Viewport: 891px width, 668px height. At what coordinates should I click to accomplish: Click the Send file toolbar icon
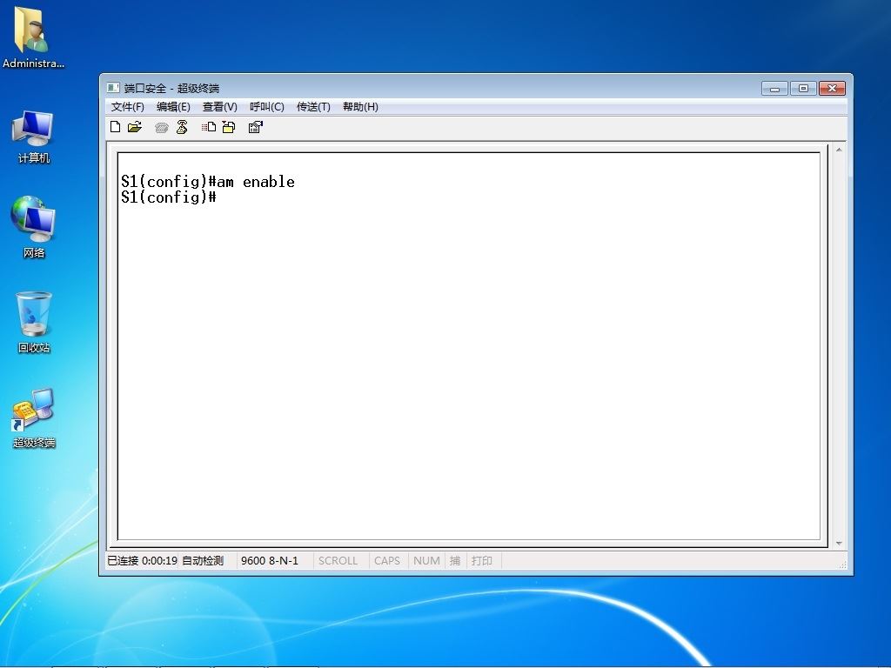[x=209, y=127]
